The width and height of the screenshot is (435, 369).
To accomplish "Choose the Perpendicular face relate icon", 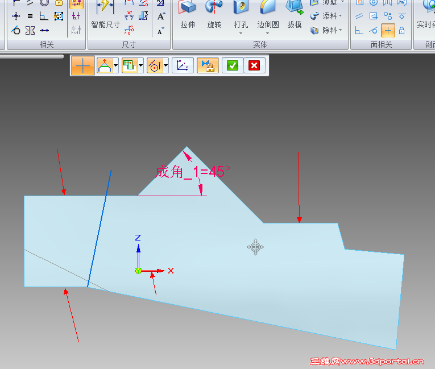I will [359, 30].
